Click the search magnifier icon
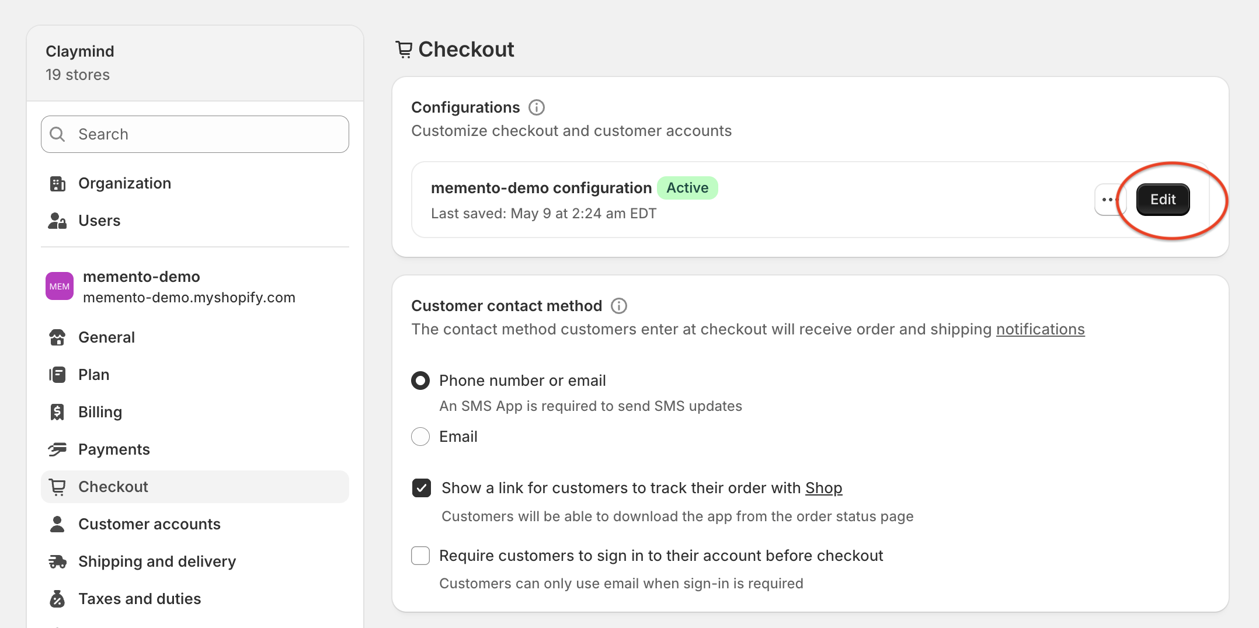This screenshot has width=1259, height=628. (x=57, y=135)
